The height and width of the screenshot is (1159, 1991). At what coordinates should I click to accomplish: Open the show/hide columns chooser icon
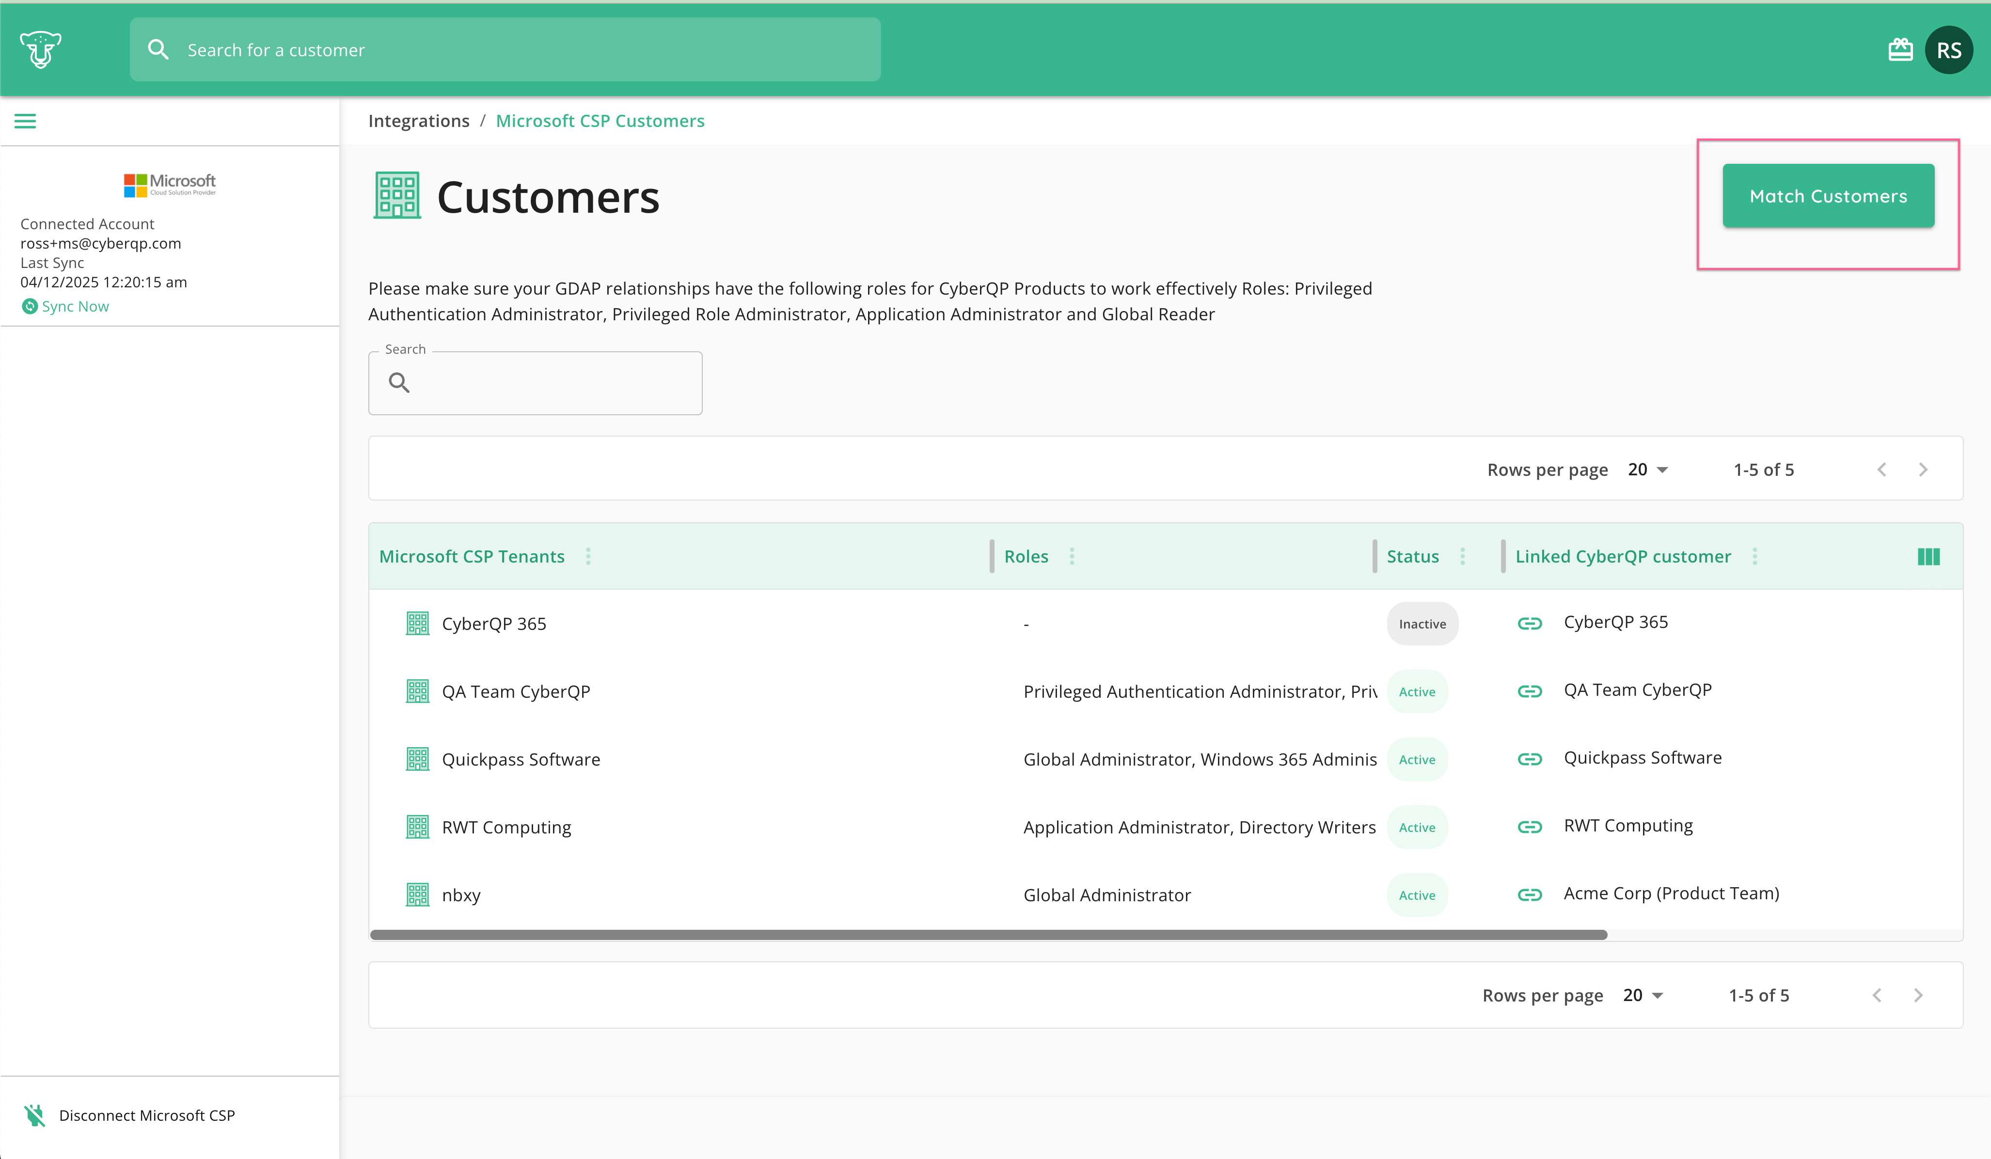point(1928,556)
